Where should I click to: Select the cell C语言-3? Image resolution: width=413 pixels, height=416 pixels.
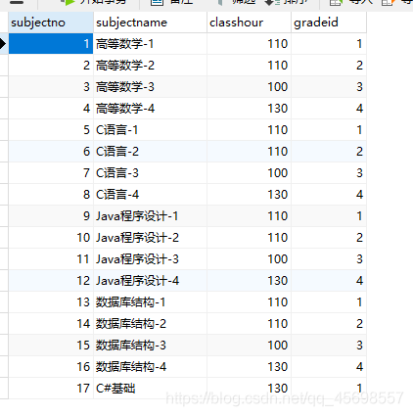click(x=150, y=173)
